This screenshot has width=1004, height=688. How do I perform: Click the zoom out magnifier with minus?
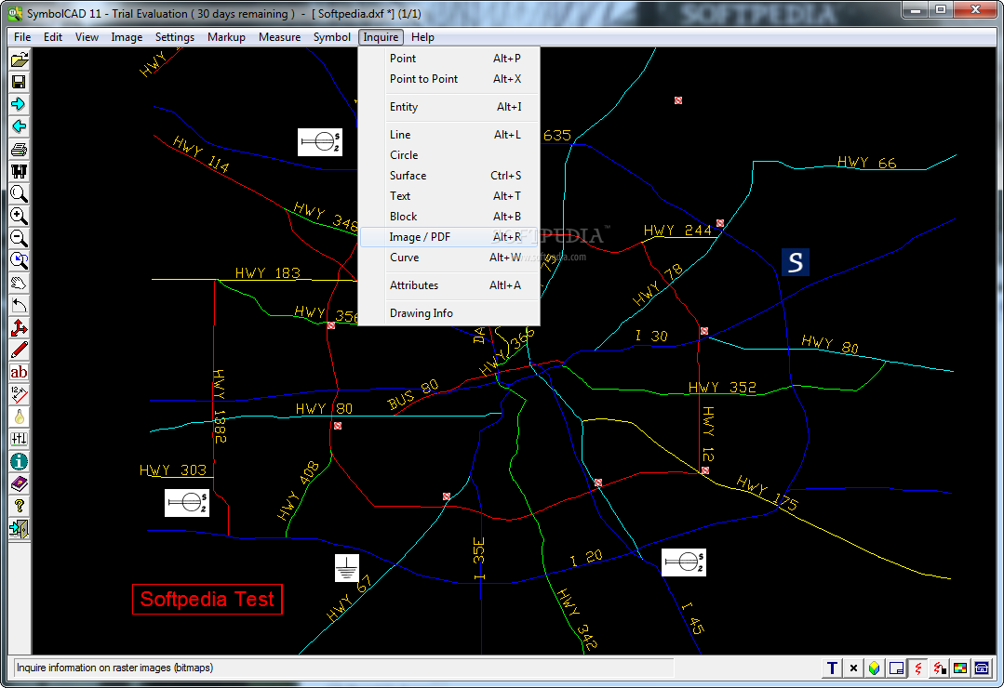(20, 239)
